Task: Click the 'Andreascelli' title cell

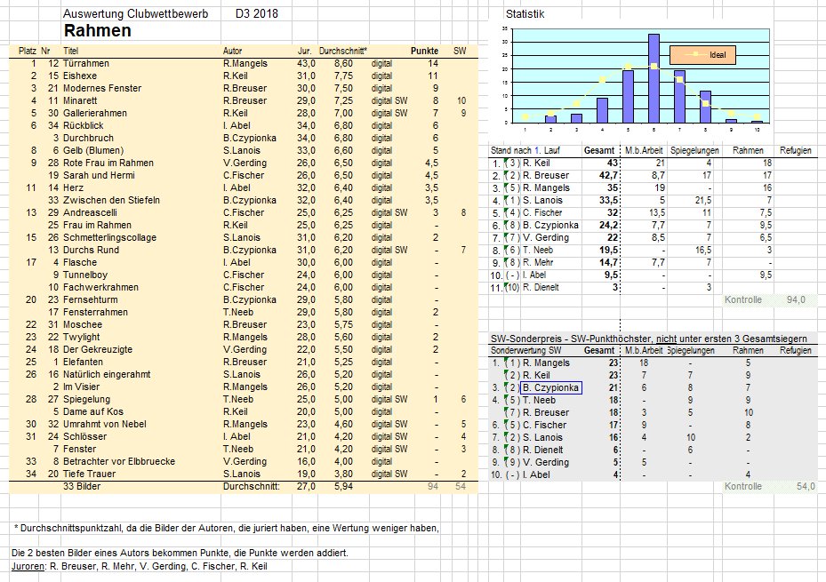Action: 90,212
